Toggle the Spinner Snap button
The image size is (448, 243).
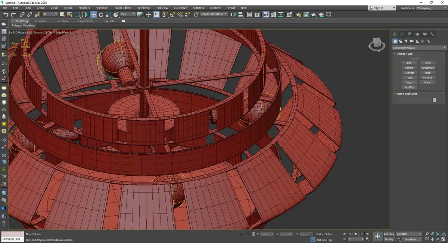tap(187, 15)
